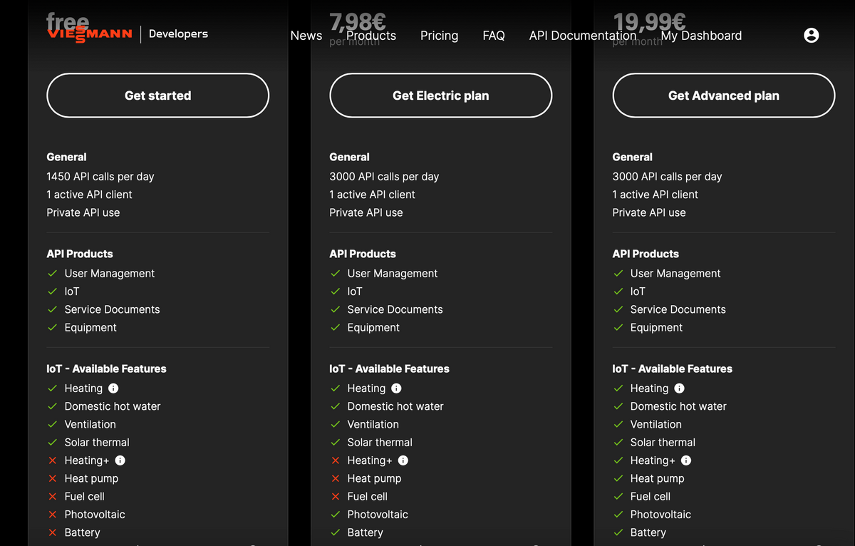Image resolution: width=855 pixels, height=546 pixels.
Task: Open the FAQ page
Action: (x=494, y=36)
